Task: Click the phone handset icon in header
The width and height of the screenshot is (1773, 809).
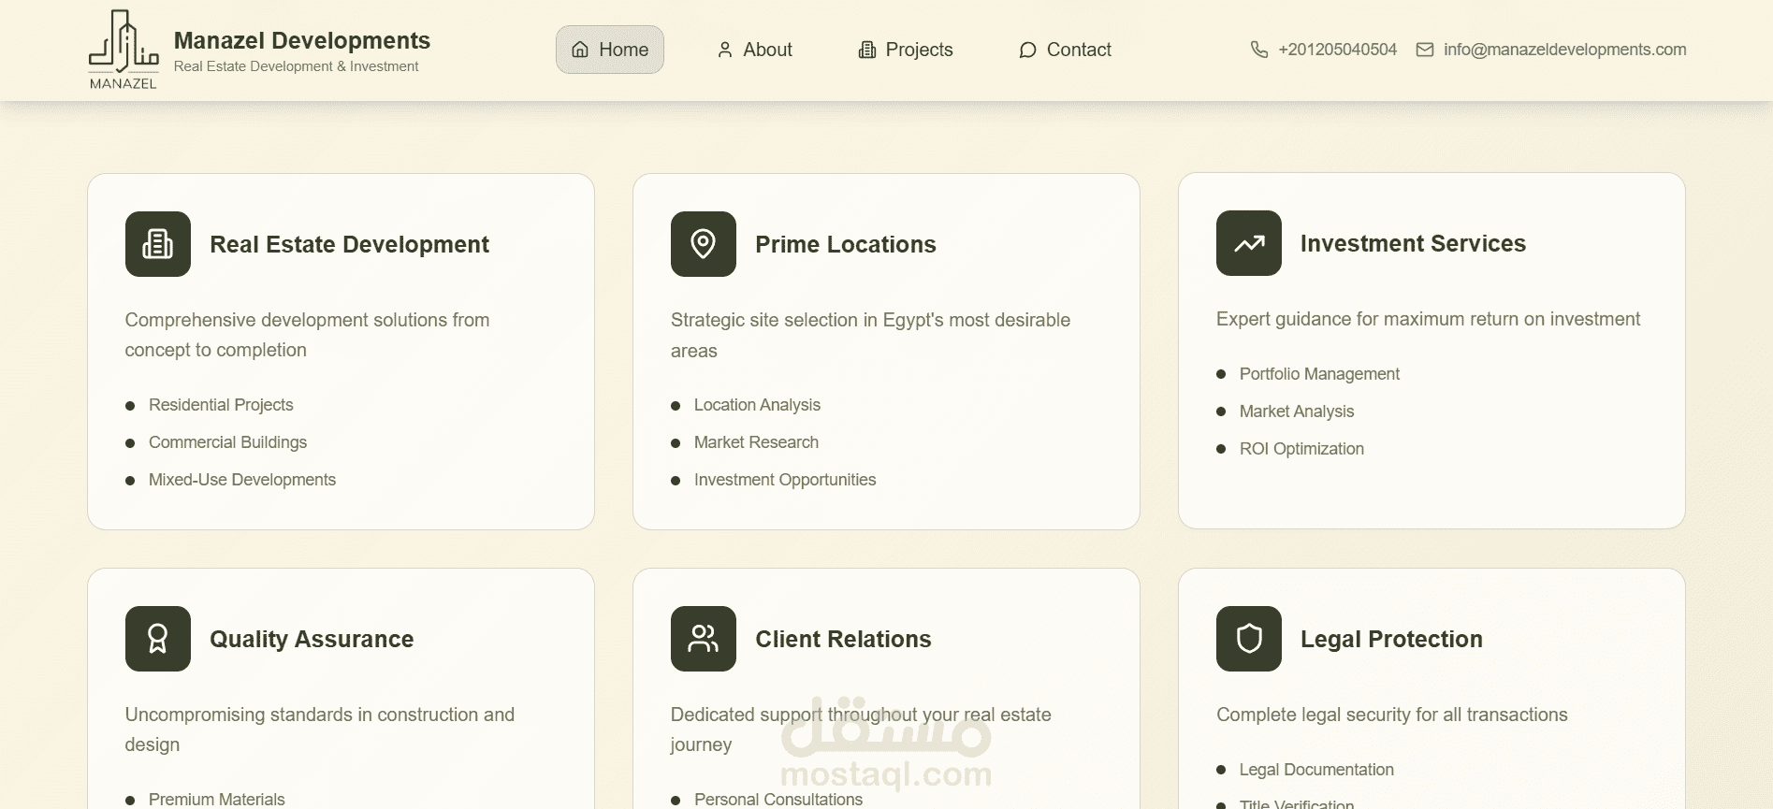Action: 1259,50
